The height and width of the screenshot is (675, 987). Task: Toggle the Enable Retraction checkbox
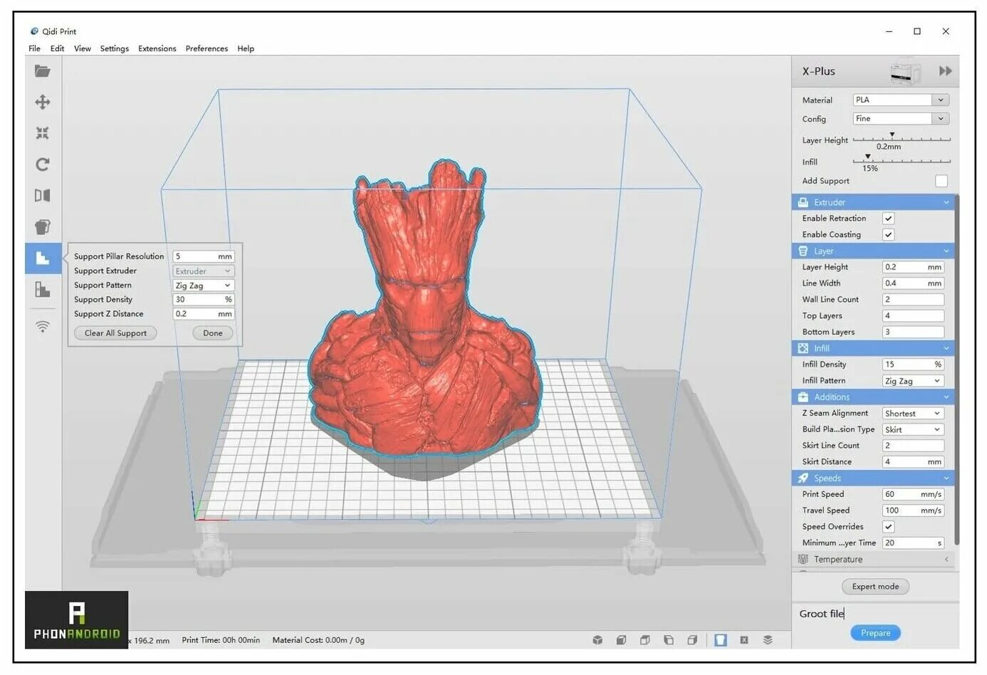[x=889, y=219]
